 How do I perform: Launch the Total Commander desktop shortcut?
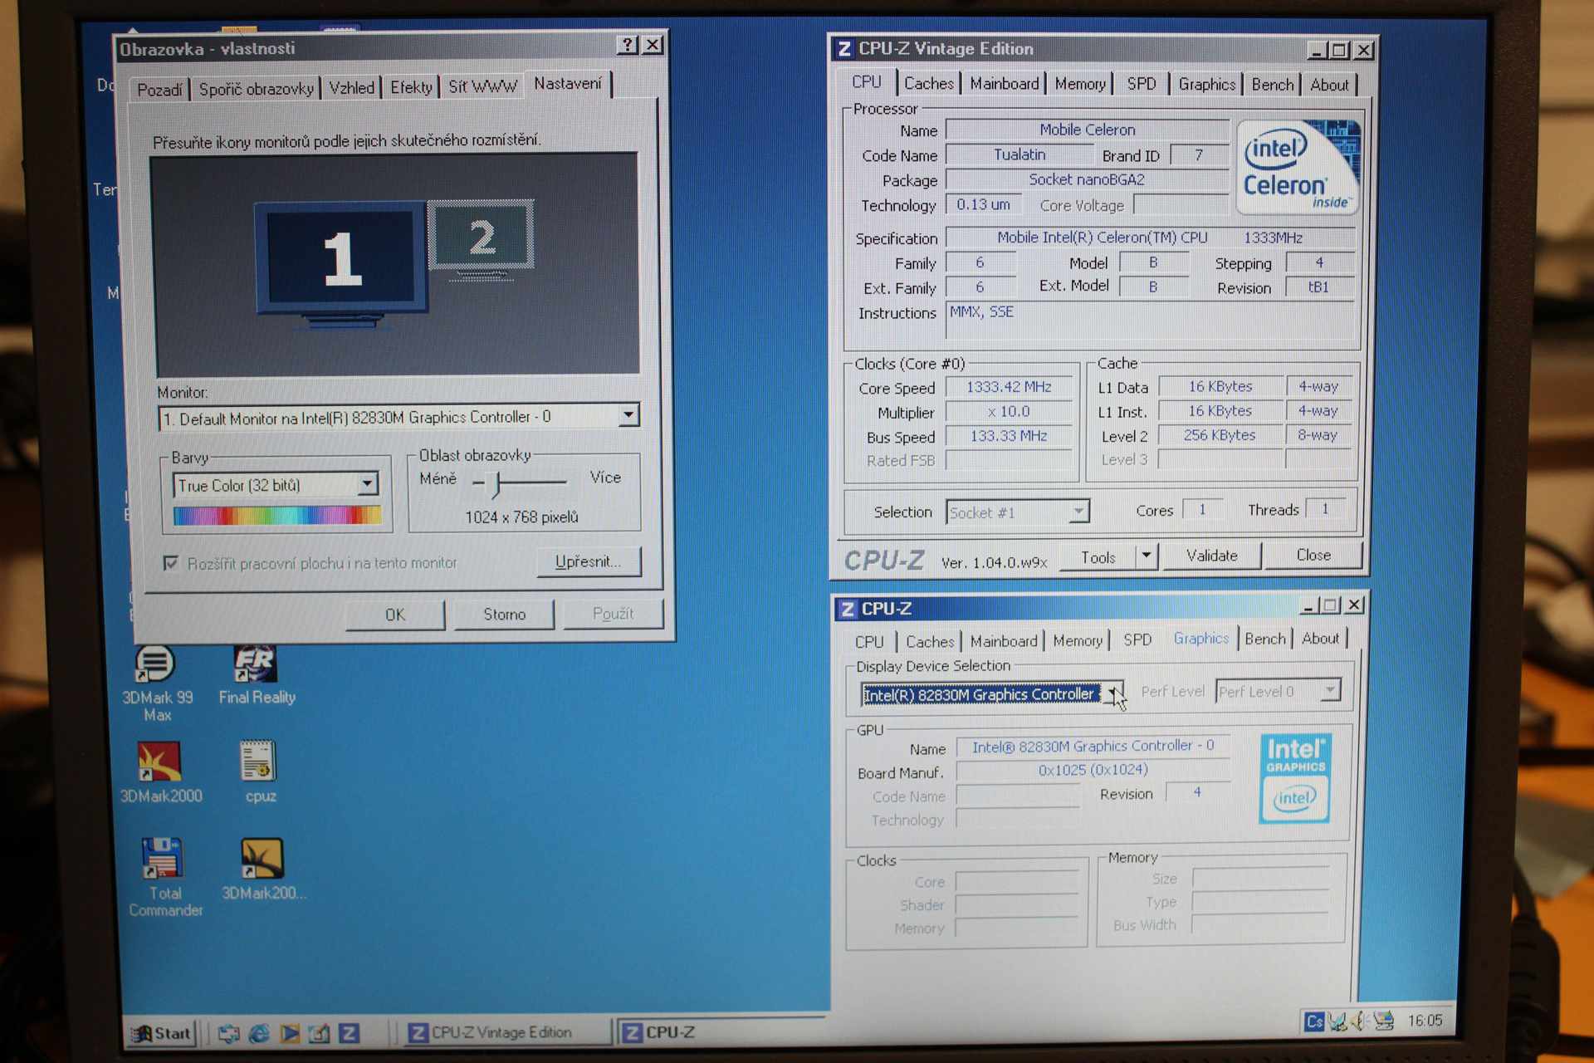[162, 860]
